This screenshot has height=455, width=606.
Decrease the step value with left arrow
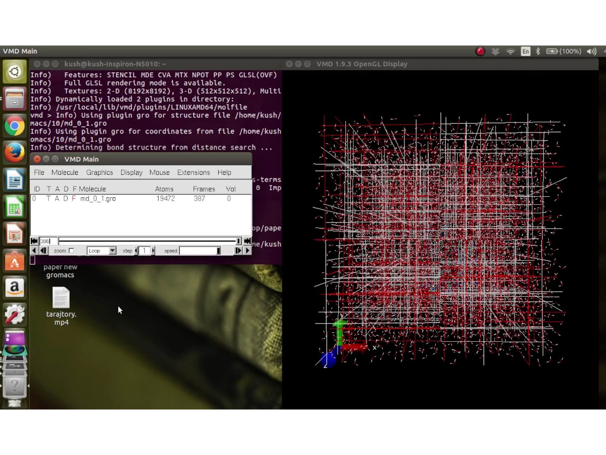point(136,251)
